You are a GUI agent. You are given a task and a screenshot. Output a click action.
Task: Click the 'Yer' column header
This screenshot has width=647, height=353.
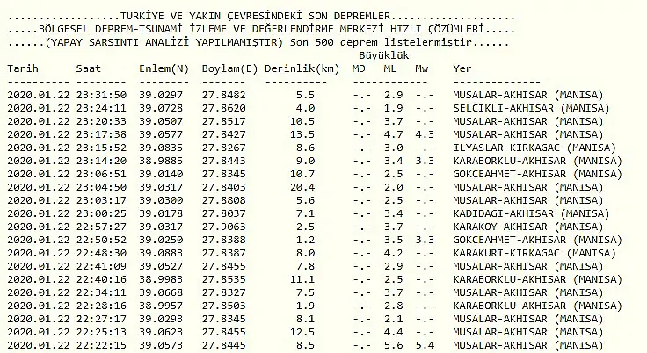point(462,68)
